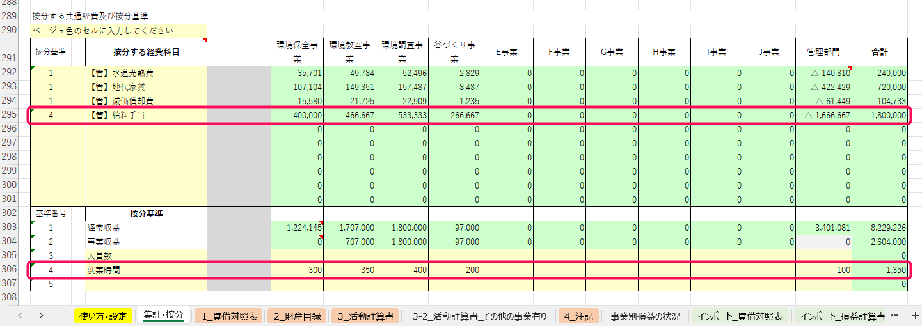
Task: Click the 谷づくり事業 column header cell
Action: 454,52
